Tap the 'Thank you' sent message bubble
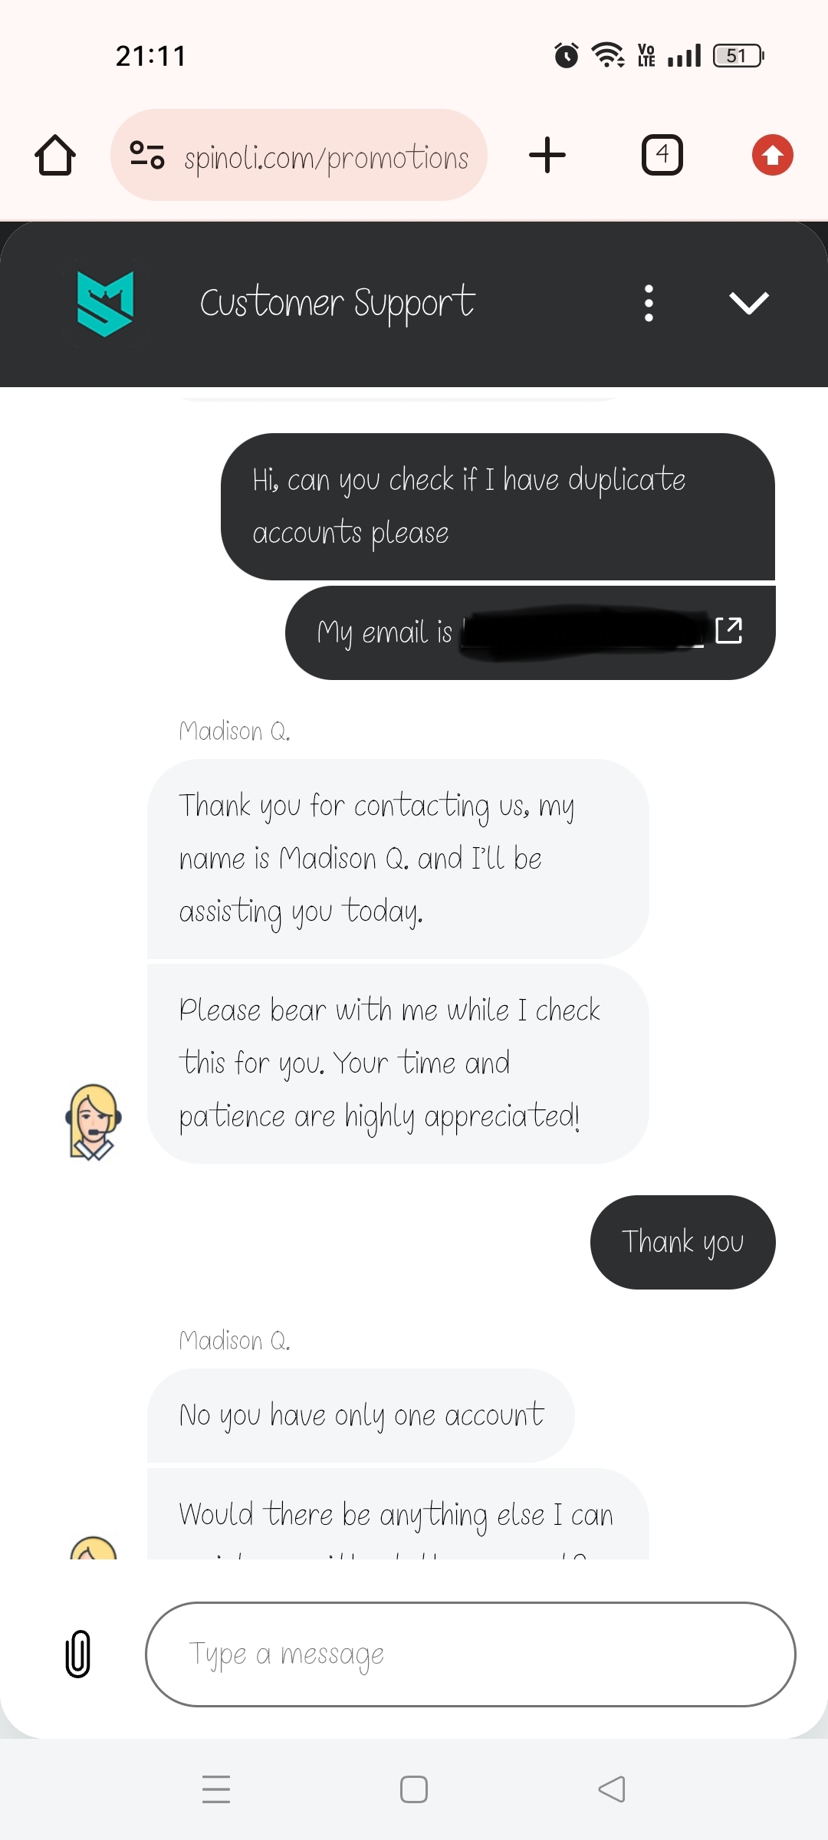828x1840 pixels. point(682,1242)
